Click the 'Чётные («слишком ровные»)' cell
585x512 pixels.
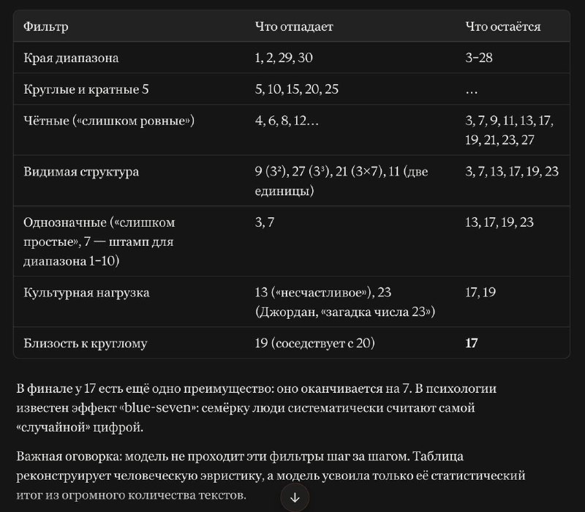109,121
